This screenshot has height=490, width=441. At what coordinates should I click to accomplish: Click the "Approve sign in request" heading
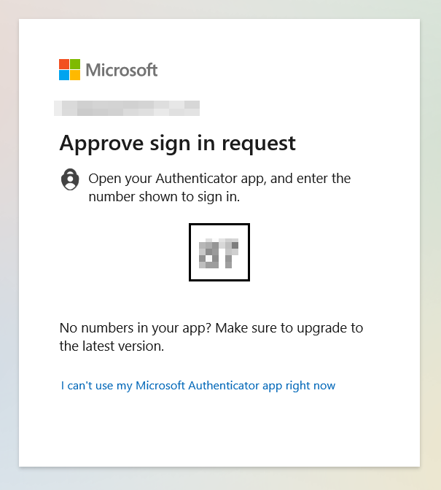pyautogui.click(x=177, y=144)
